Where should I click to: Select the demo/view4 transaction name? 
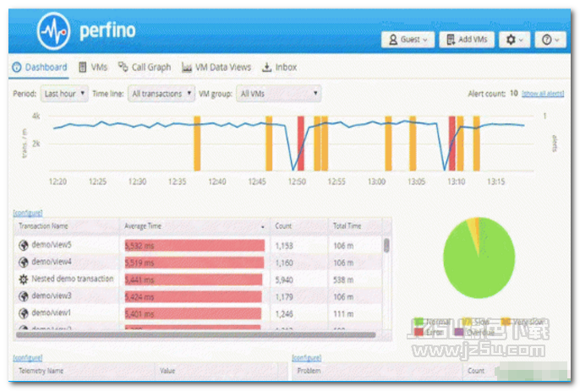[x=52, y=262]
